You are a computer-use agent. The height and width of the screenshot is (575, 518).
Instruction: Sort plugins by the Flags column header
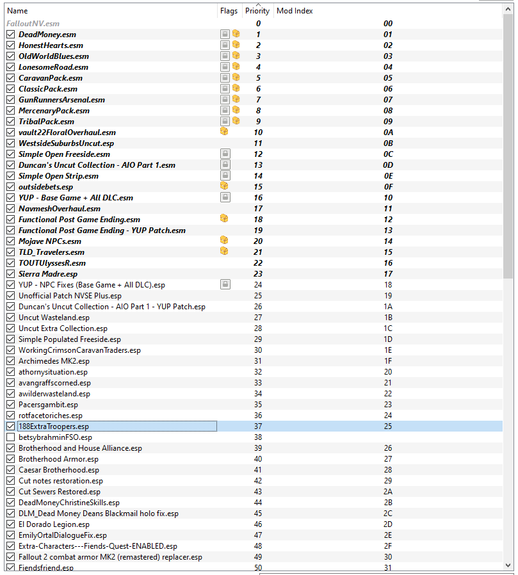tap(229, 11)
